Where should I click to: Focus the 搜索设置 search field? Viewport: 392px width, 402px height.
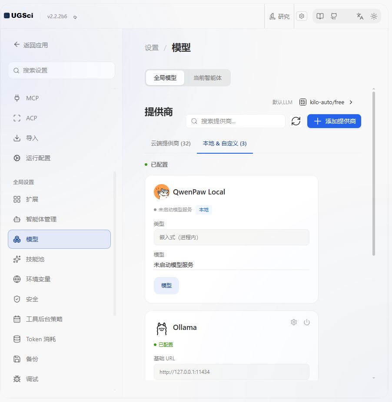pos(61,70)
